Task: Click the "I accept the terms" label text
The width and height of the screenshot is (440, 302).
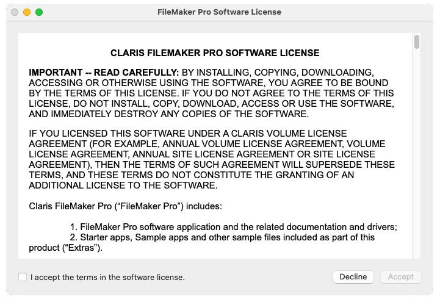Action: (x=107, y=278)
